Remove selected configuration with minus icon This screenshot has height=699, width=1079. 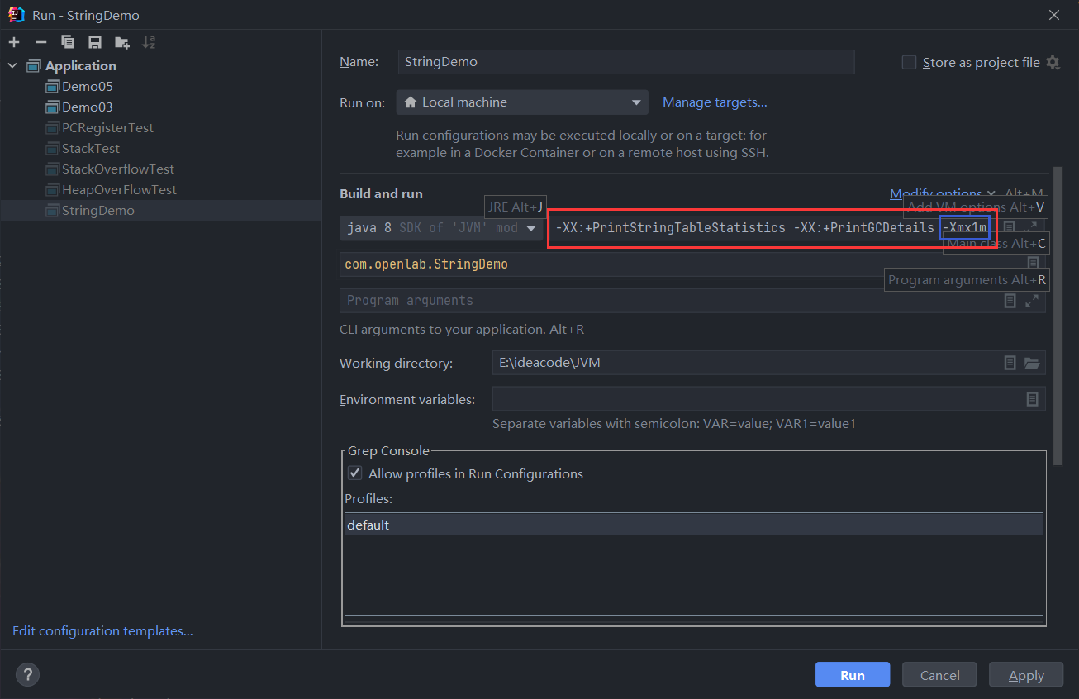(x=41, y=42)
